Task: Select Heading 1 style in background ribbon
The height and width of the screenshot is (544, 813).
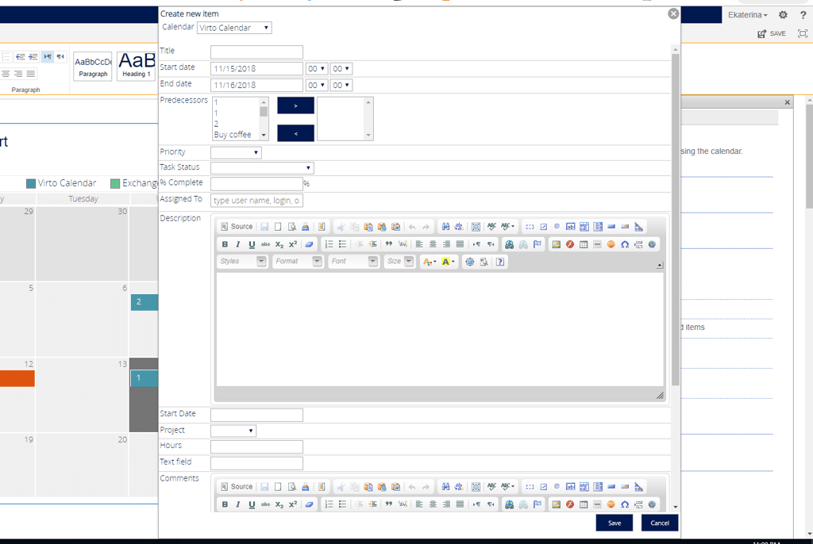Action: [136, 66]
